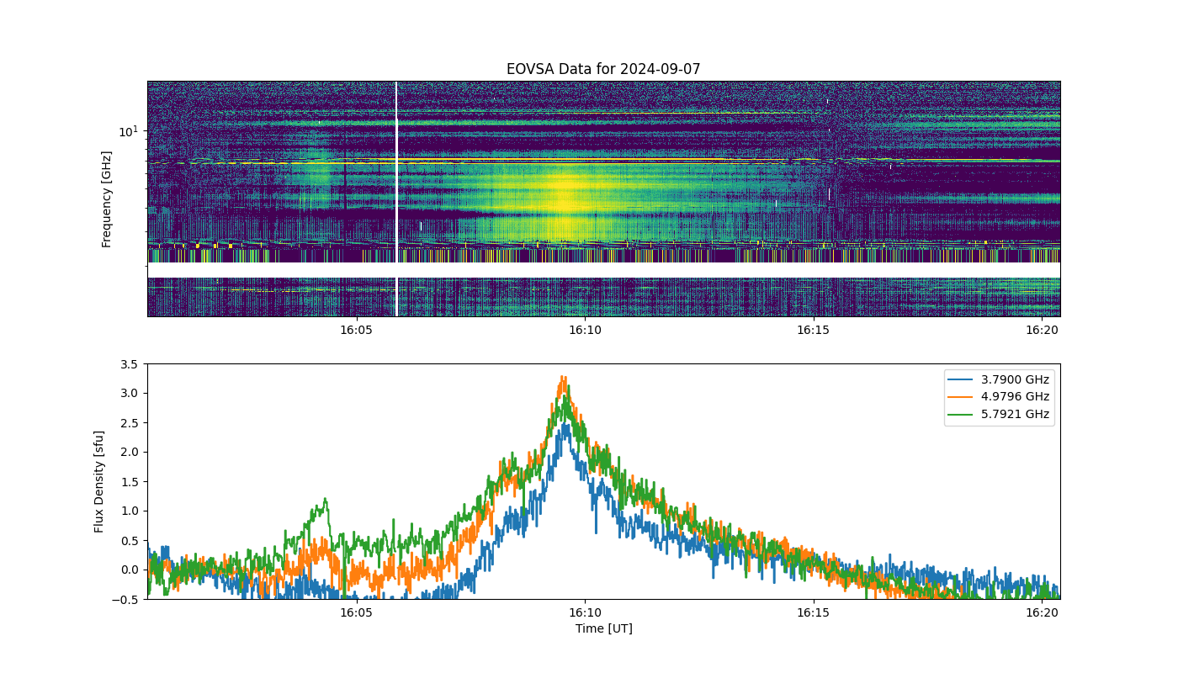The height and width of the screenshot is (673, 1178).
Task: Click the '16:05' tick label under the spectrogram
Action: click(x=356, y=330)
